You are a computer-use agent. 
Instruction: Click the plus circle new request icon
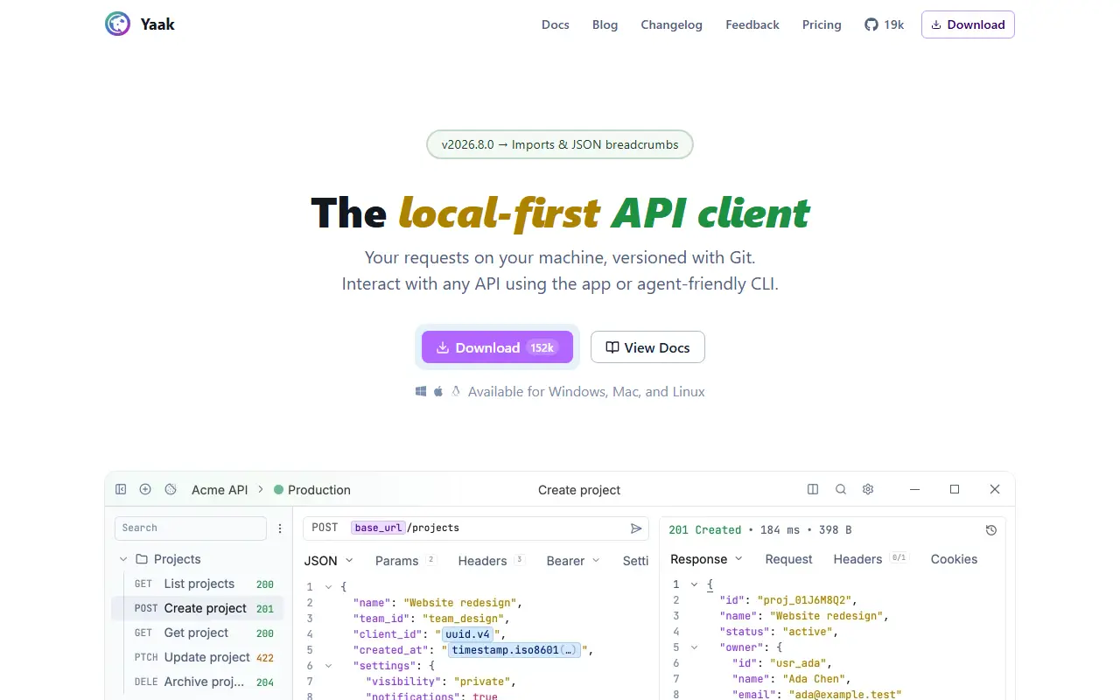(145, 490)
